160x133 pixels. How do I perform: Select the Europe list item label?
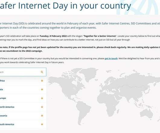point(3,98)
